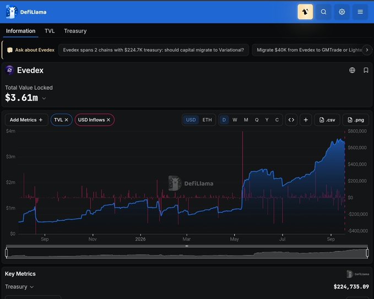Download chart as .png
Image resolution: width=374 pixels, height=299 pixels.
[x=356, y=119]
